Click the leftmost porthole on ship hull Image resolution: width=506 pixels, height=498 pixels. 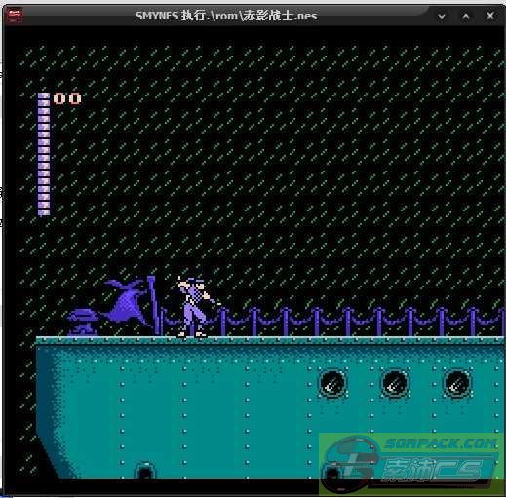[331, 383]
